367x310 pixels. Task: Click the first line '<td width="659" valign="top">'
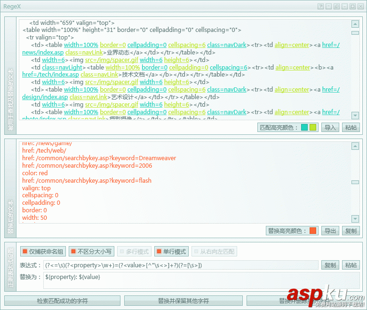(72, 23)
